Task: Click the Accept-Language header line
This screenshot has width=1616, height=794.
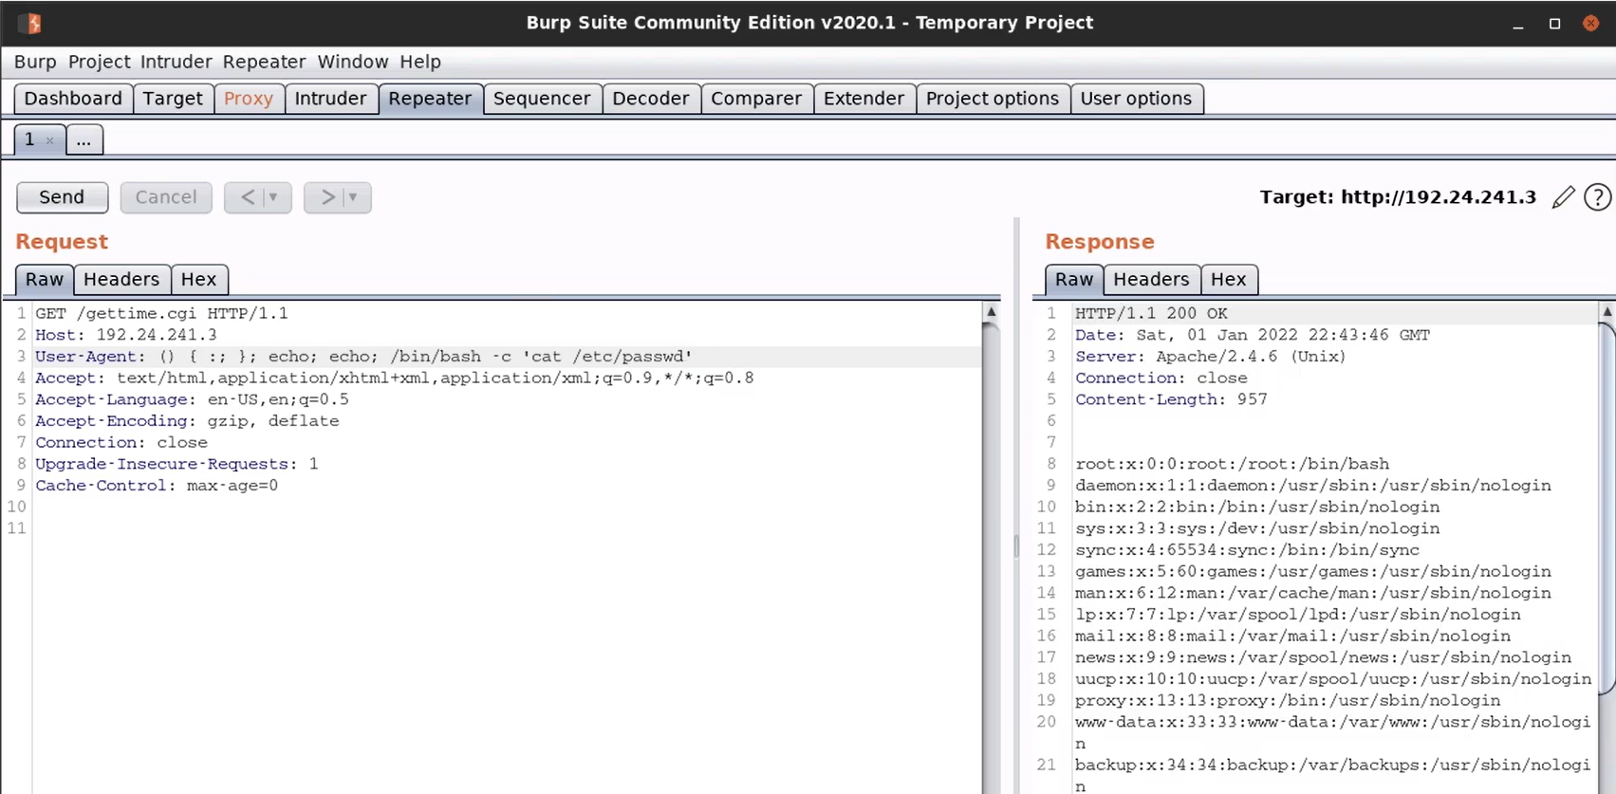Action: coord(192,399)
